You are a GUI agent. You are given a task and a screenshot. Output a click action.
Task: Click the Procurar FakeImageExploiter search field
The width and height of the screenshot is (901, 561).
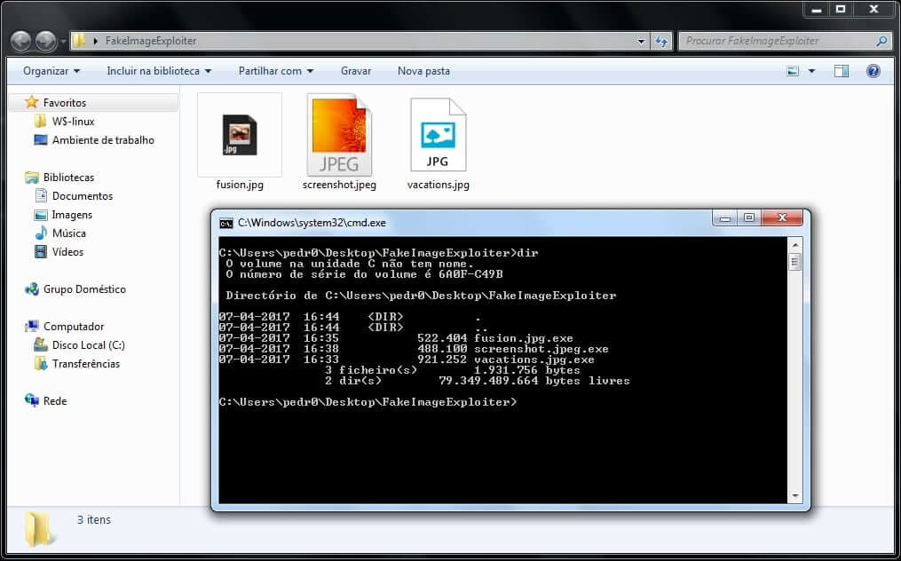[777, 41]
